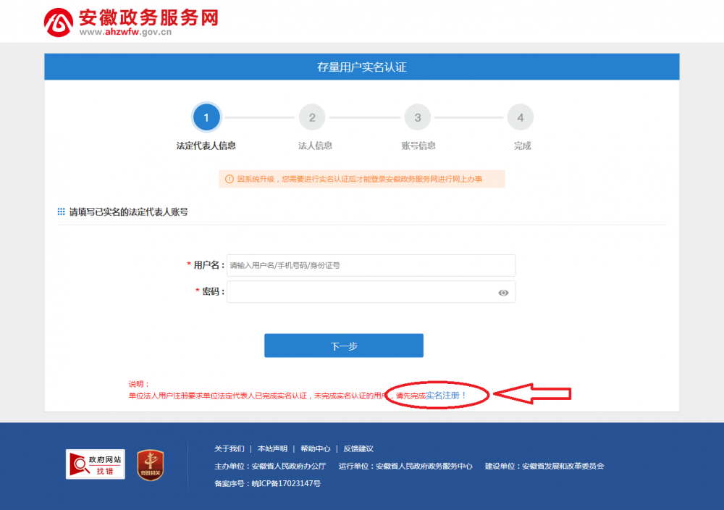The width and height of the screenshot is (724, 510).
Task: Click step circle 1 法定代表人信息
Action: 208,117
